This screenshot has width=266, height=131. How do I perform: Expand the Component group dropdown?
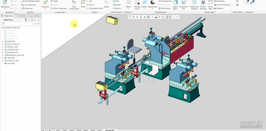(60, 12)
